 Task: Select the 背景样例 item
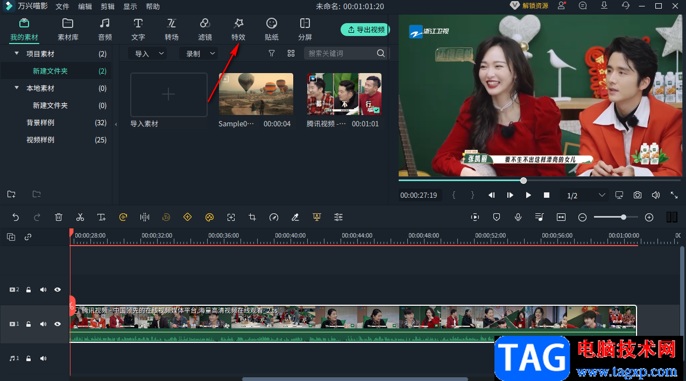tap(56, 123)
